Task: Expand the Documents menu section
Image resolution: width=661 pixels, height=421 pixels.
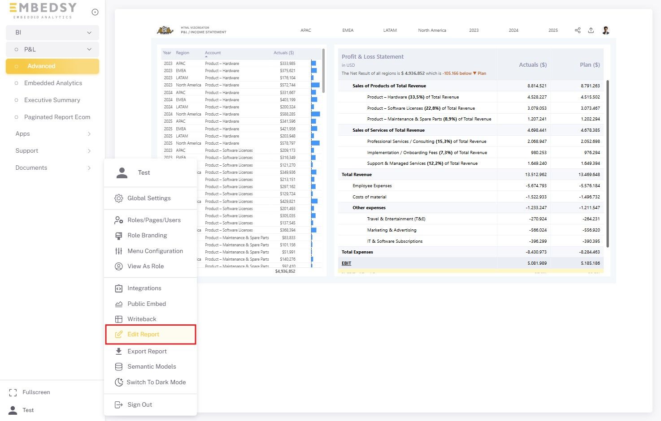Action: point(52,168)
